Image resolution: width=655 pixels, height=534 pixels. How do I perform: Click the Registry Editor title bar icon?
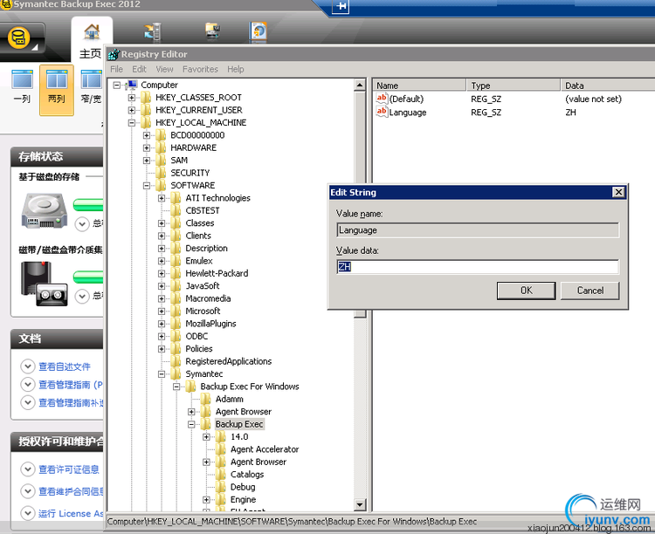pyautogui.click(x=114, y=54)
